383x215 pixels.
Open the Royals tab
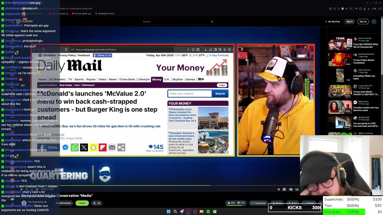(91, 79)
